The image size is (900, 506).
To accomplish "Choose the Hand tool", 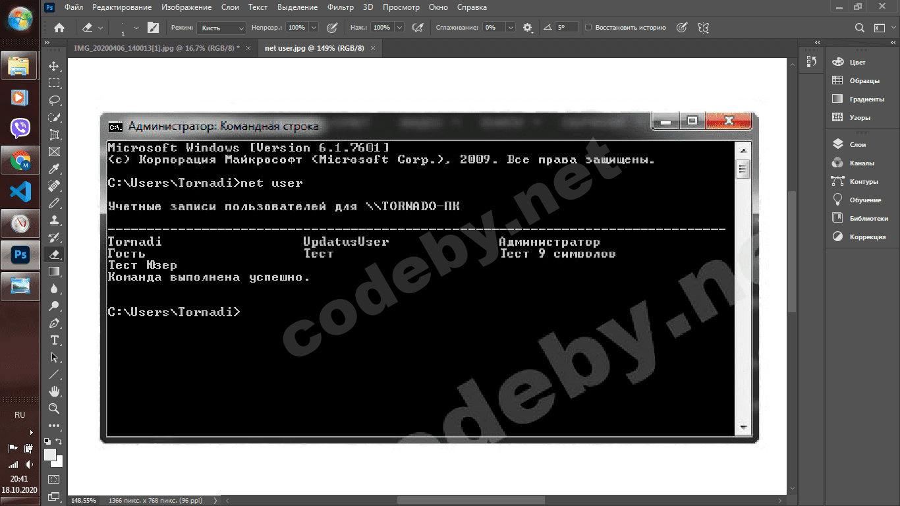I will (x=55, y=391).
